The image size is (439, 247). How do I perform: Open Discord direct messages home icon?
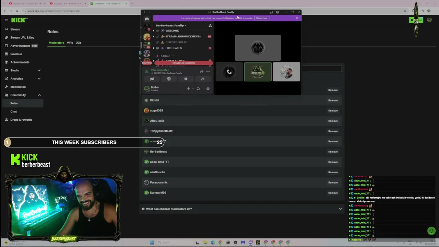147,19
